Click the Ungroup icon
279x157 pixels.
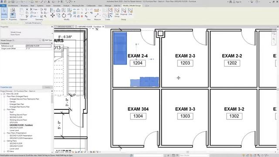[124, 12]
